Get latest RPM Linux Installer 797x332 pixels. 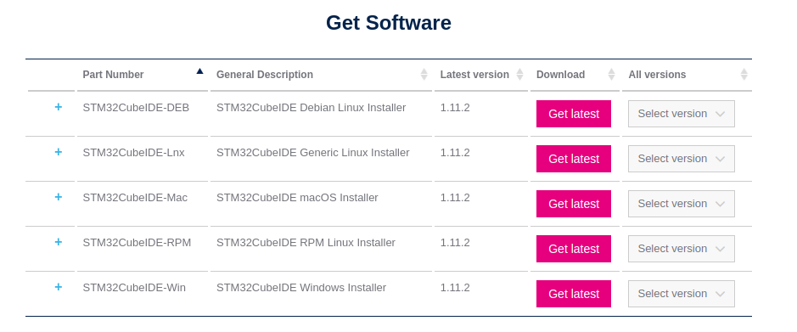tap(574, 249)
